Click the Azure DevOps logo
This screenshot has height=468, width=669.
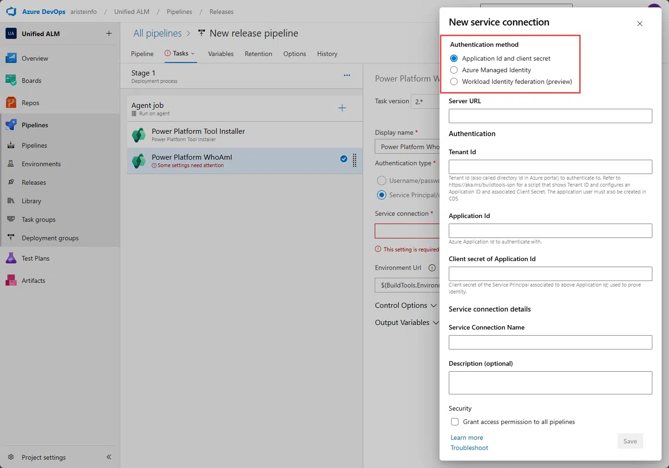click(x=11, y=11)
